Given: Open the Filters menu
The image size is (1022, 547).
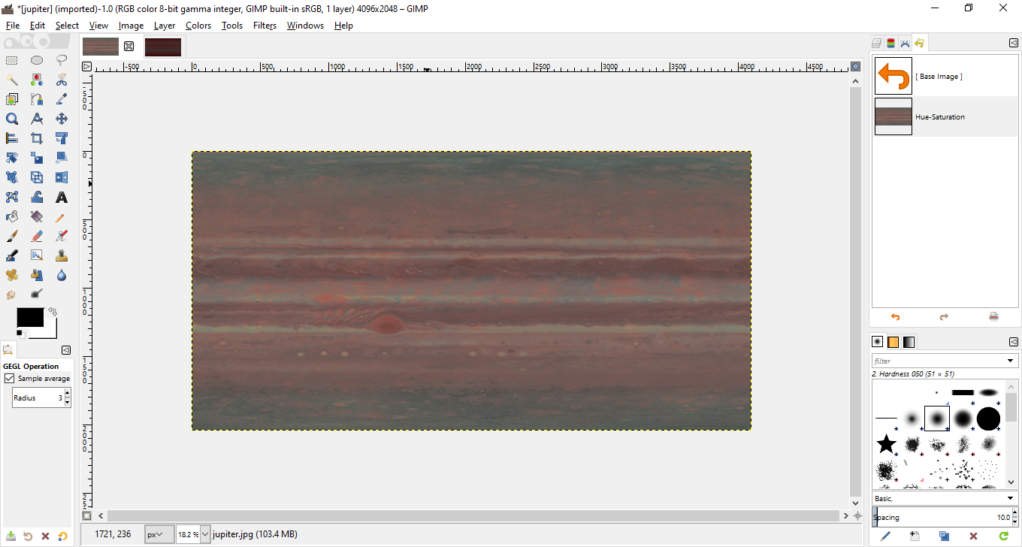Looking at the screenshot, I should coord(265,25).
